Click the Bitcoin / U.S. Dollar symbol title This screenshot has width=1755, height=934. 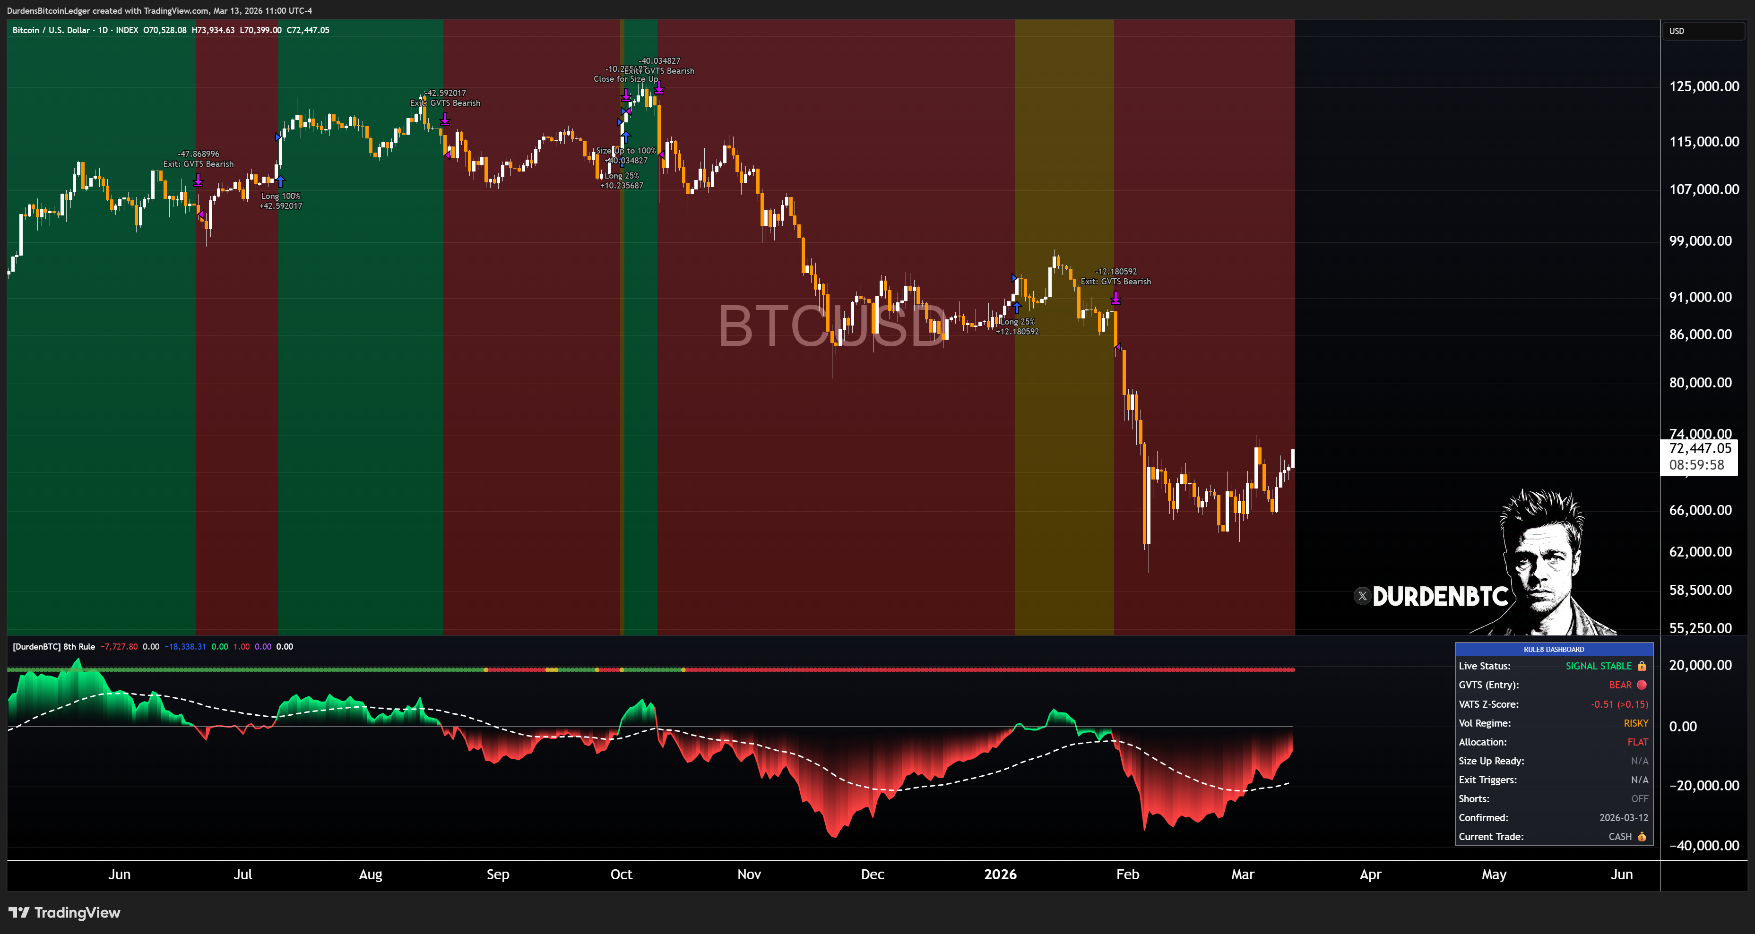51,30
